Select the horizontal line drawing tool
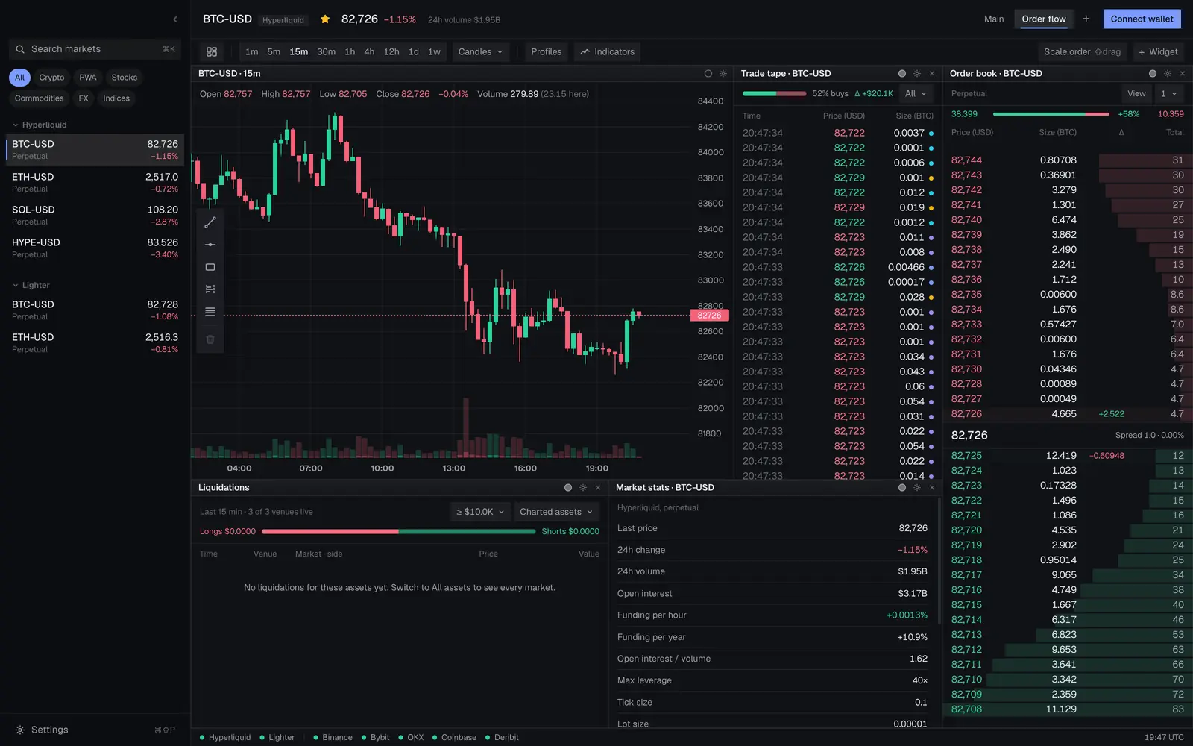Screen dimensions: 1193x746 coord(210,245)
